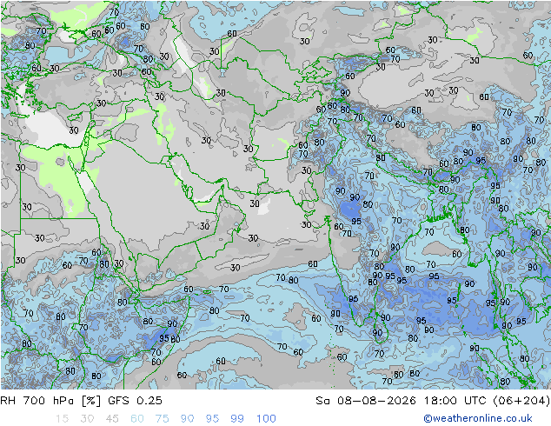Select the legend value 15
The height and width of the screenshot is (426, 551).
(62, 418)
